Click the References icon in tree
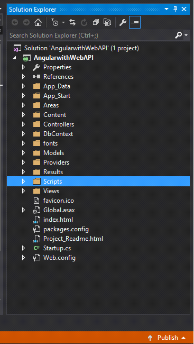Screen dimensions: 194x344 (x=36, y=77)
